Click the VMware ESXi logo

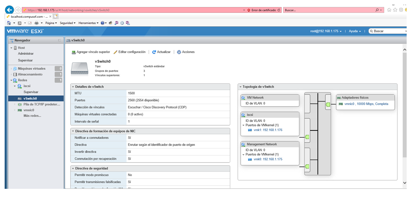25,31
